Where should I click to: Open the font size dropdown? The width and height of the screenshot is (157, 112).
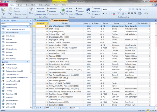127,9
